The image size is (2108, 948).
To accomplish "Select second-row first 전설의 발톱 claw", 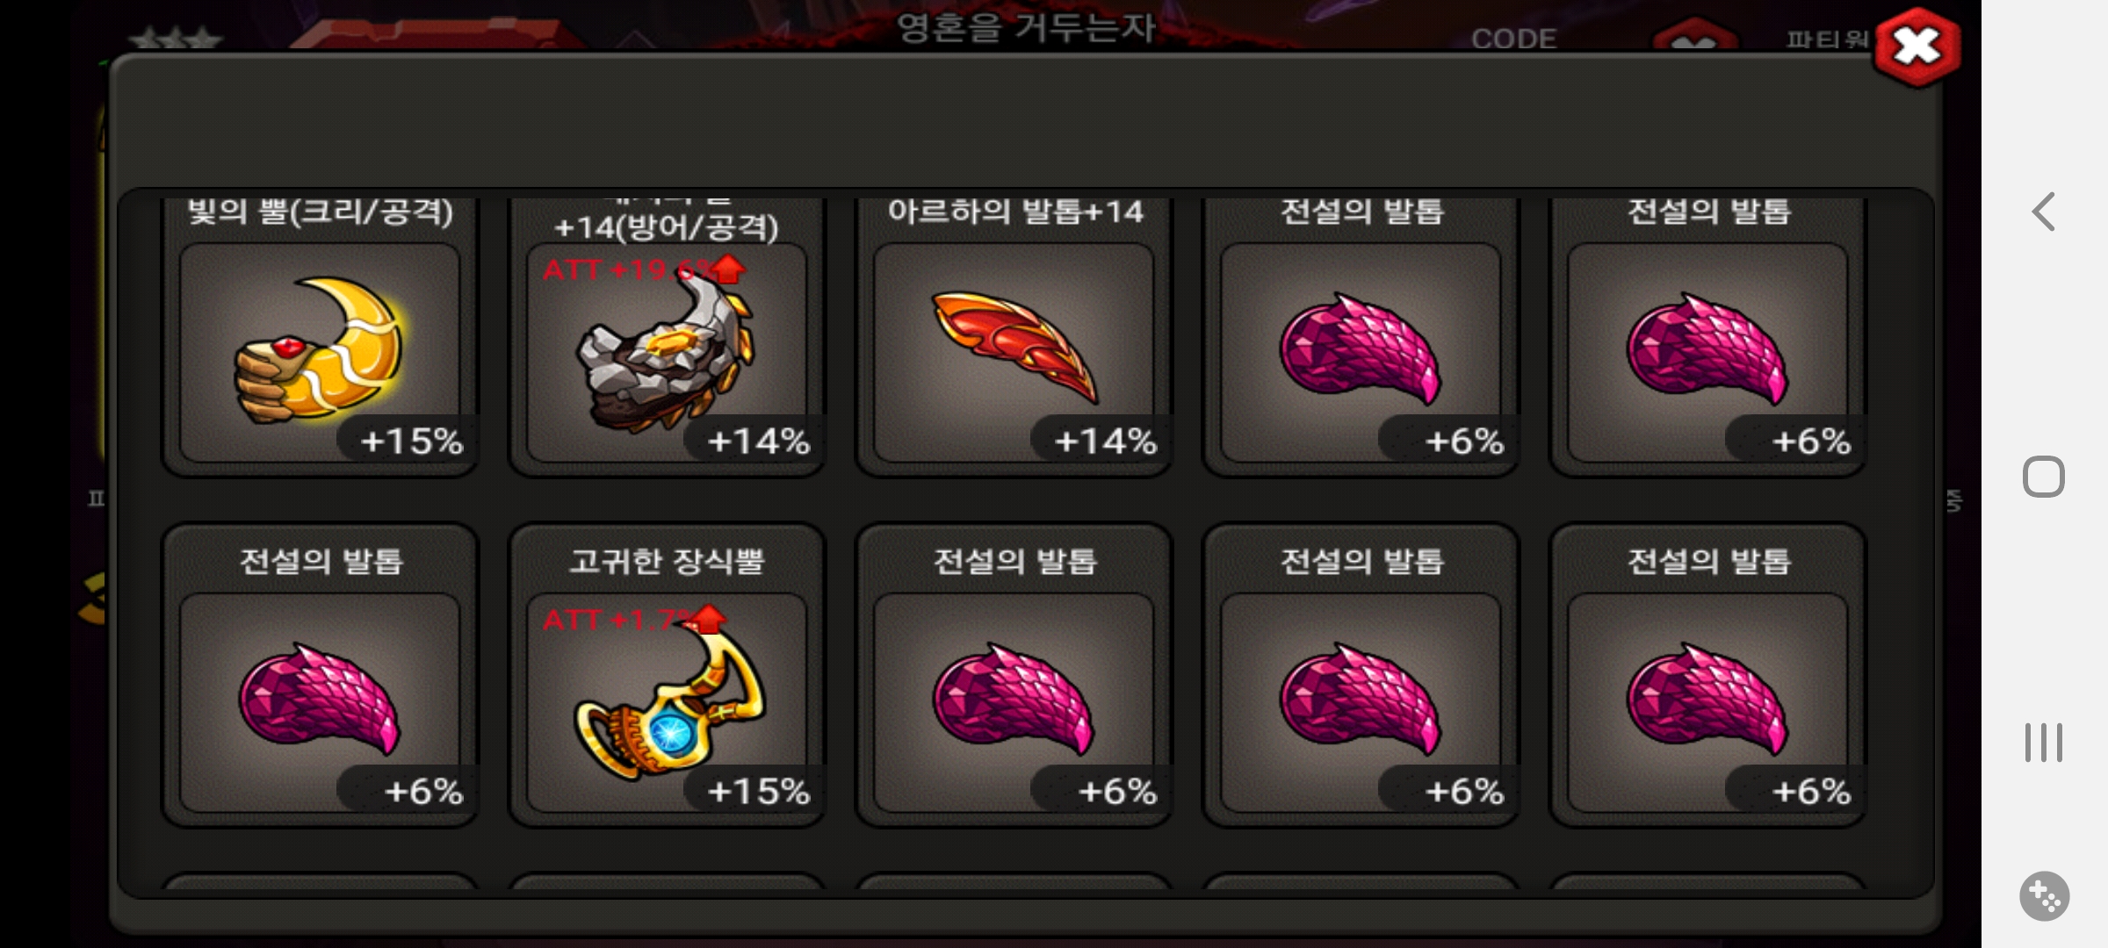I will coord(320,676).
